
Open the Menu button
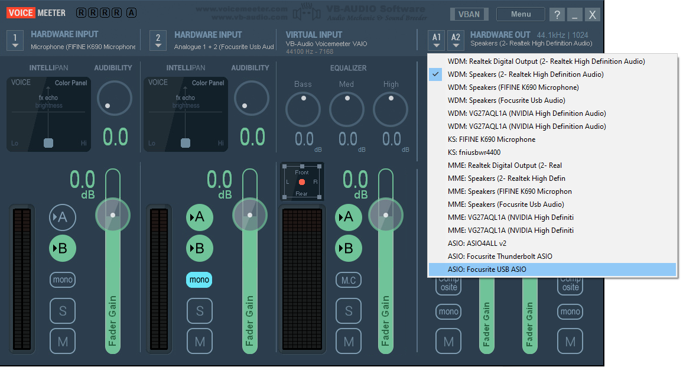521,14
